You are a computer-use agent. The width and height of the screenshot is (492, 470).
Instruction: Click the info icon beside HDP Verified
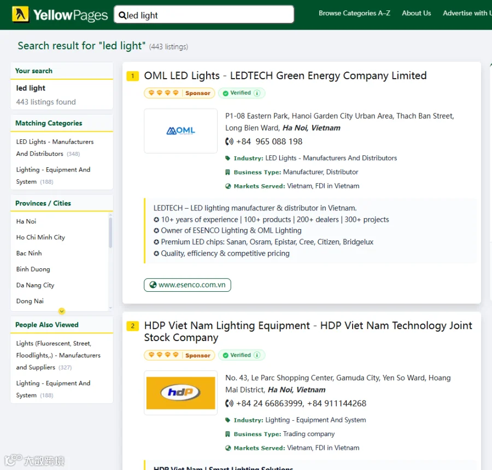tap(257, 355)
